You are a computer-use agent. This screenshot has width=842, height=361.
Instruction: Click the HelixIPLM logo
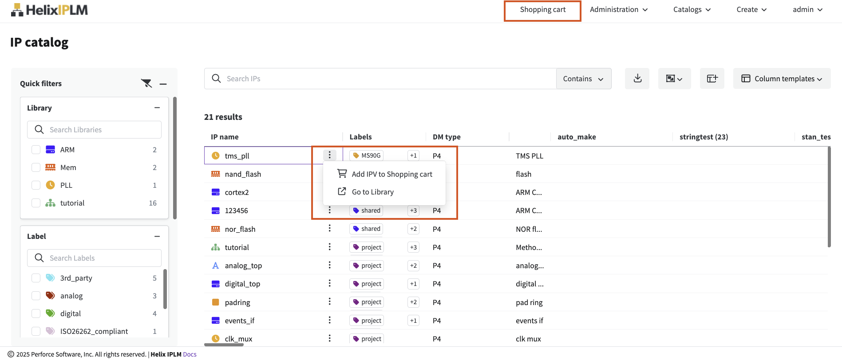[x=49, y=10]
